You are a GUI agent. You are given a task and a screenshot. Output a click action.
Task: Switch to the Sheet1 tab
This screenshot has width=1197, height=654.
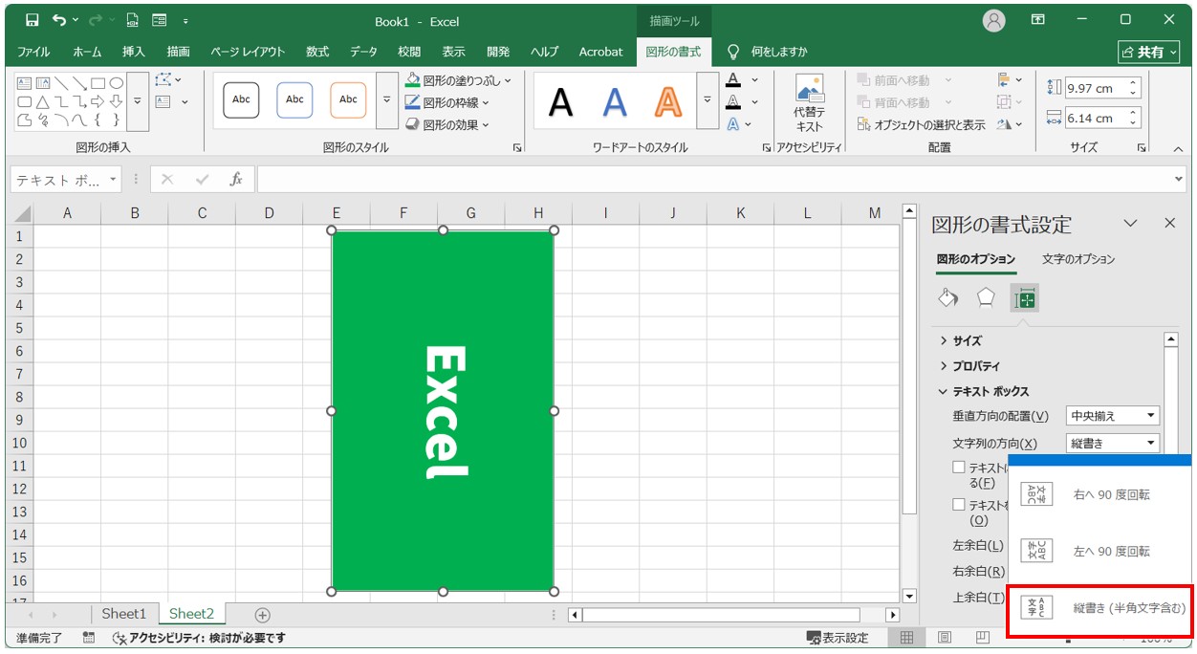click(x=124, y=614)
